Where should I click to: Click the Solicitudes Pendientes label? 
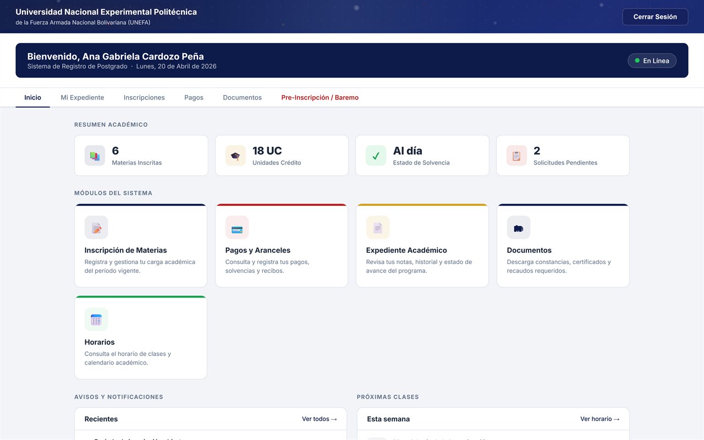(565, 163)
